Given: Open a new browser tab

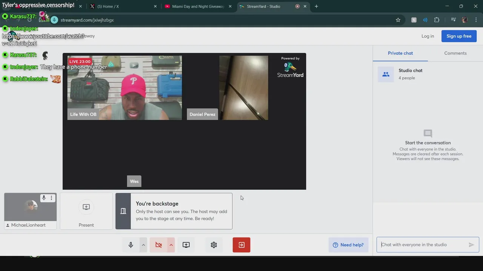Looking at the screenshot, I should [316, 6].
